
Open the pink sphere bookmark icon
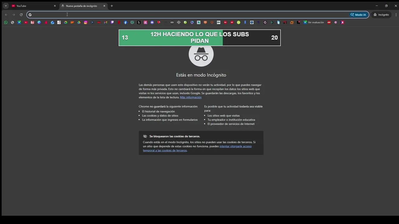[x=335, y=22]
